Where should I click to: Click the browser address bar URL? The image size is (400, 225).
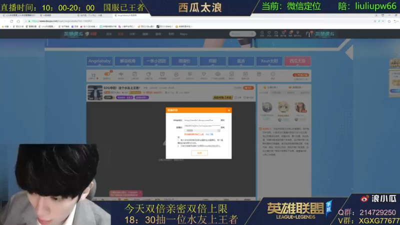tap(62, 21)
